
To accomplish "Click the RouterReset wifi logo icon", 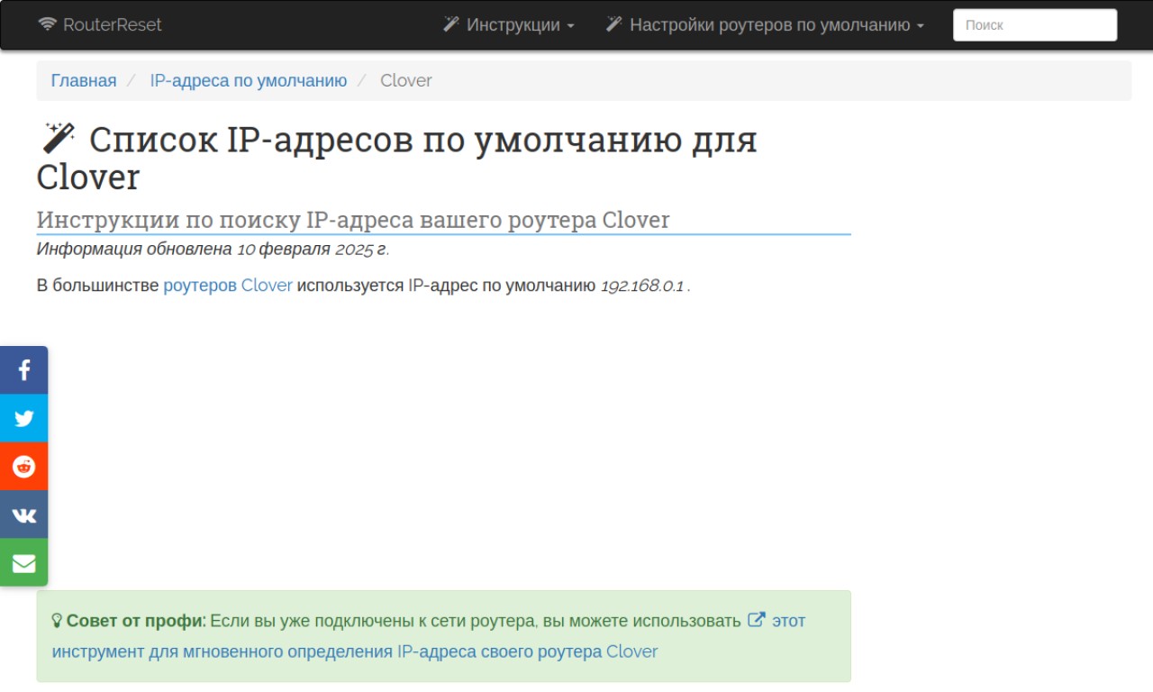I will tap(47, 25).
